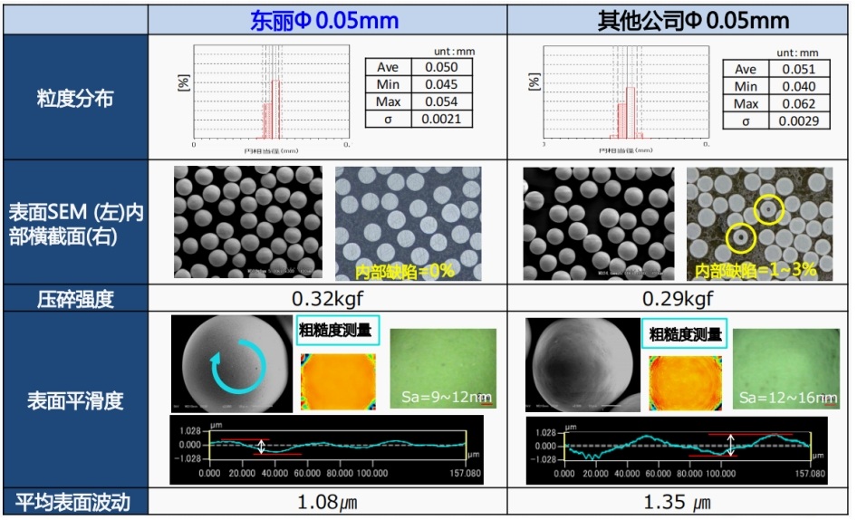
Task: Click the white double arrow on other company profile
Action: tap(731, 445)
